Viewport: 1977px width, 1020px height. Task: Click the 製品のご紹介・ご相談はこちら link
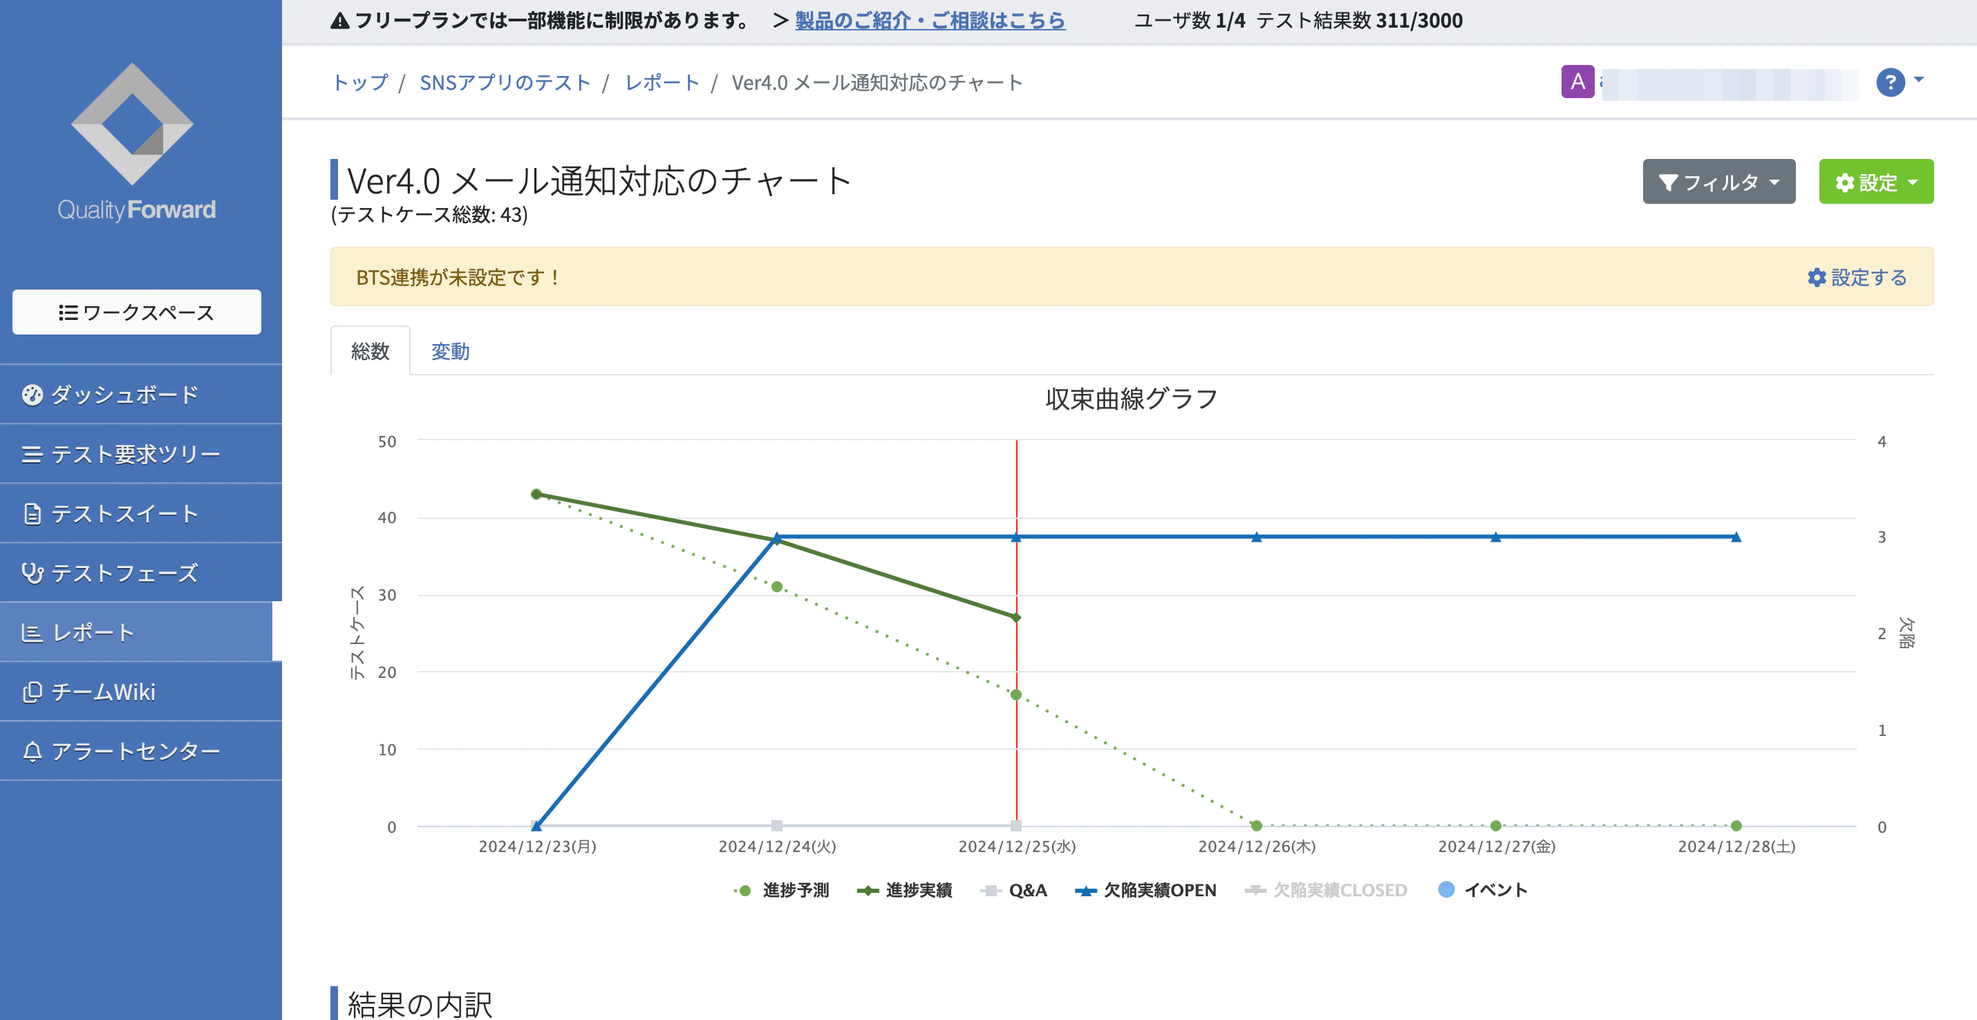click(x=930, y=21)
